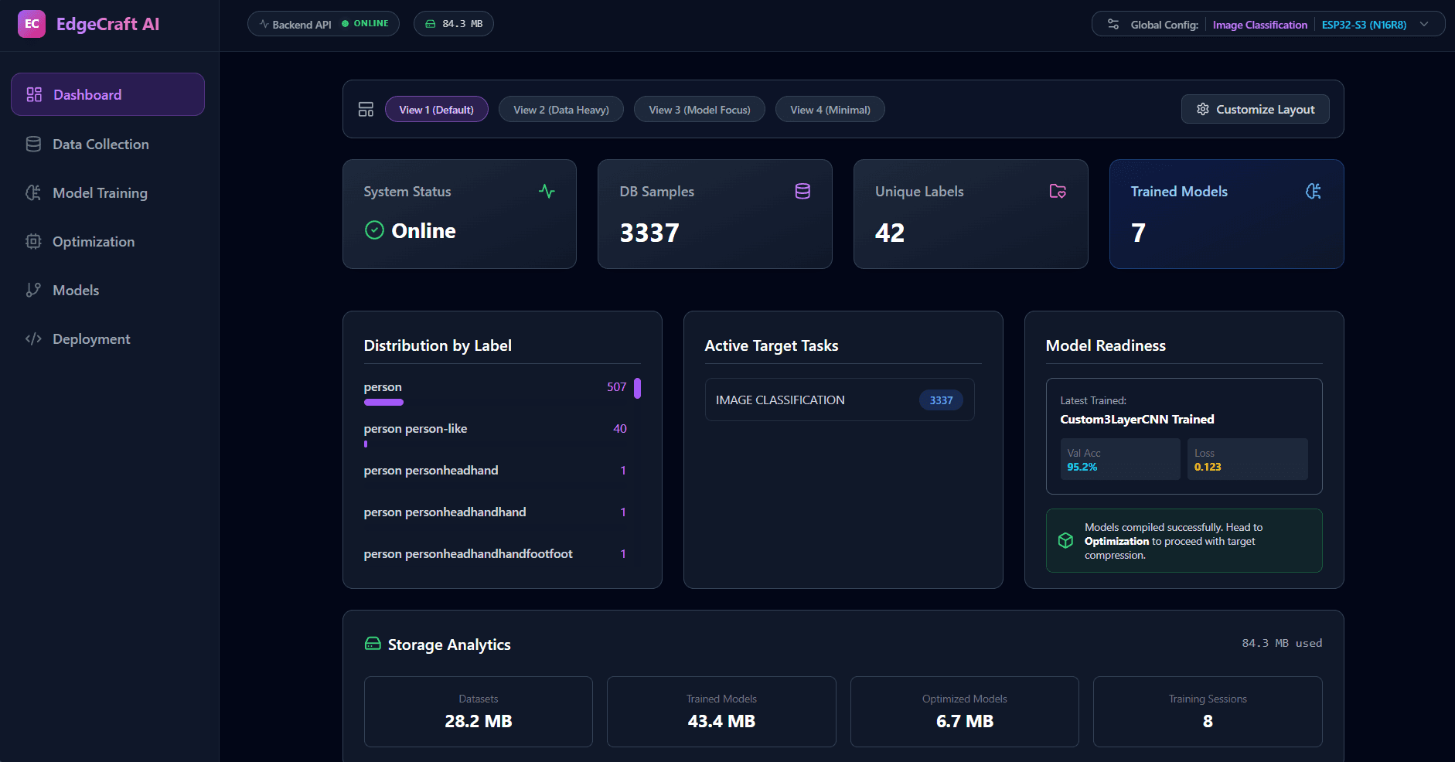Switch to View 2 (Data Heavy) tab
This screenshot has height=762, width=1455.
click(x=561, y=109)
